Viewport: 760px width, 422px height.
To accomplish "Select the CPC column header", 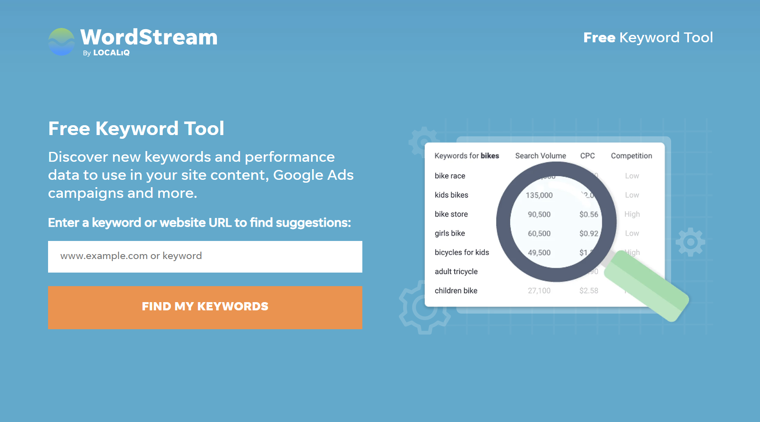I will pos(587,156).
